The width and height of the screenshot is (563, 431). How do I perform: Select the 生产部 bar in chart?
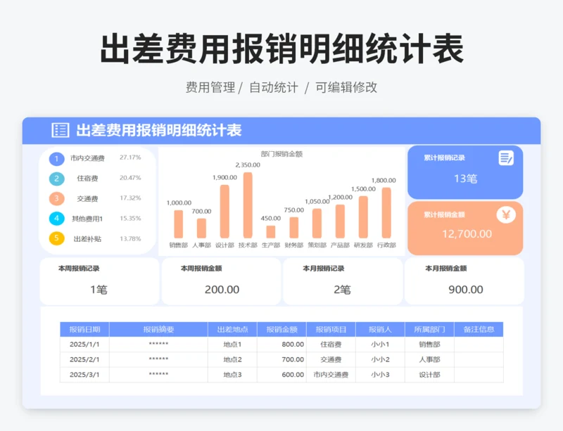click(x=271, y=232)
